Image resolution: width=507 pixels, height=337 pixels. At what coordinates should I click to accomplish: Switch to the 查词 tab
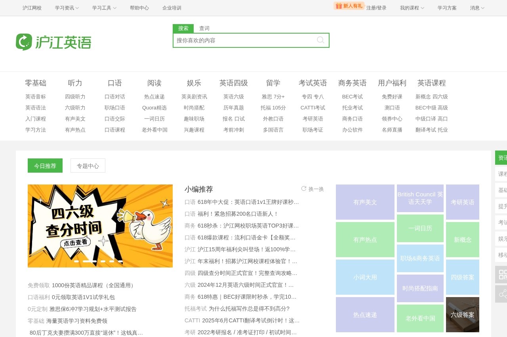204,28
